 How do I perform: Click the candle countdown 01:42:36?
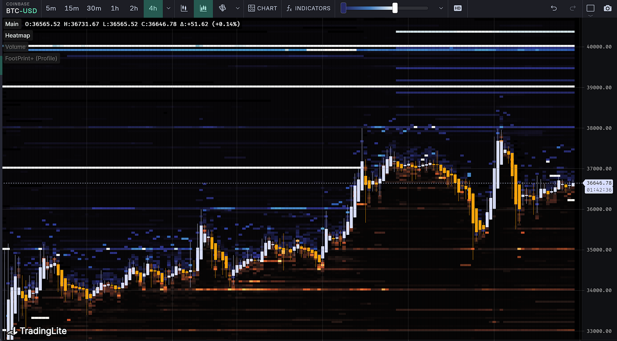point(599,190)
